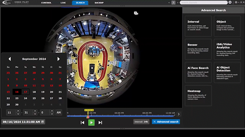Open the BACKUP tab
Viewport: 245px width, 137px height.
pos(99,3)
